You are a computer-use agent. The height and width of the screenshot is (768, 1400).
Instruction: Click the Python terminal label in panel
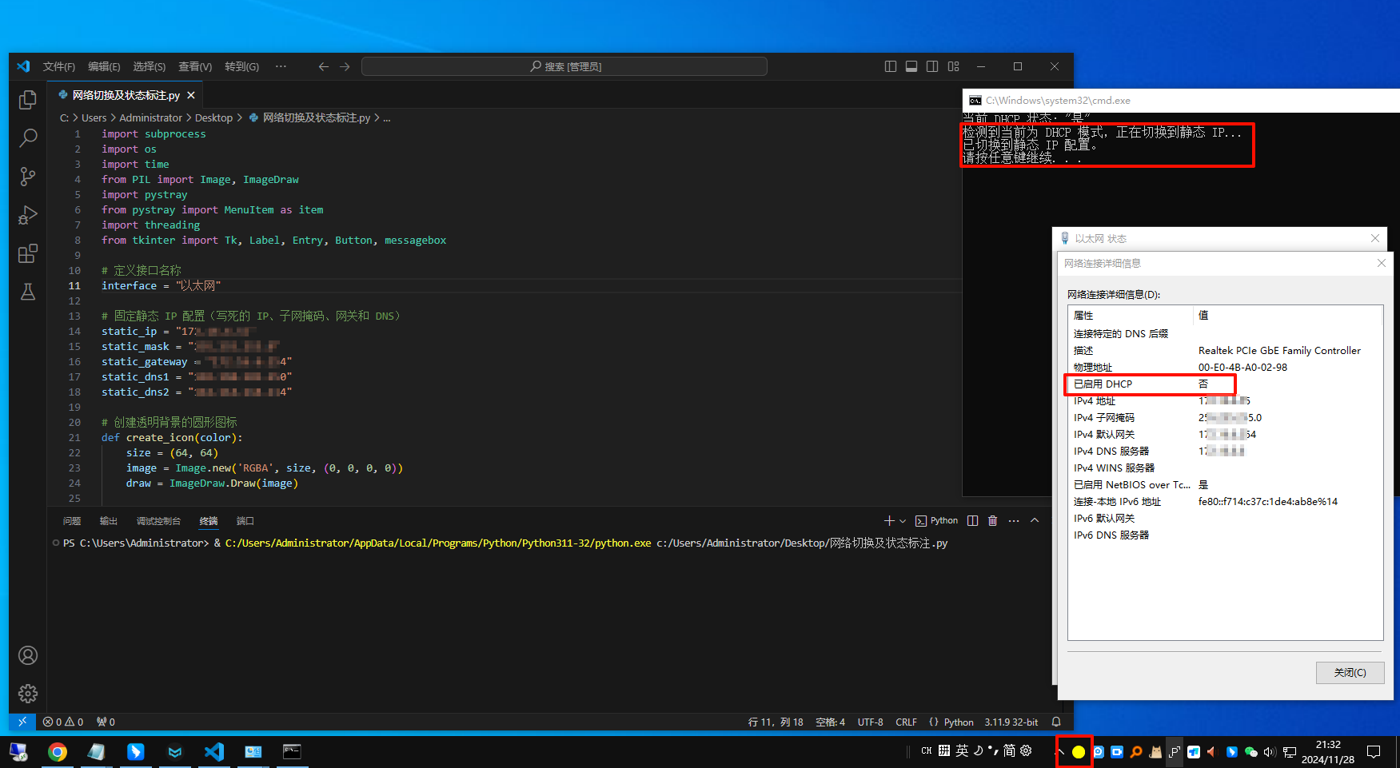click(x=936, y=520)
